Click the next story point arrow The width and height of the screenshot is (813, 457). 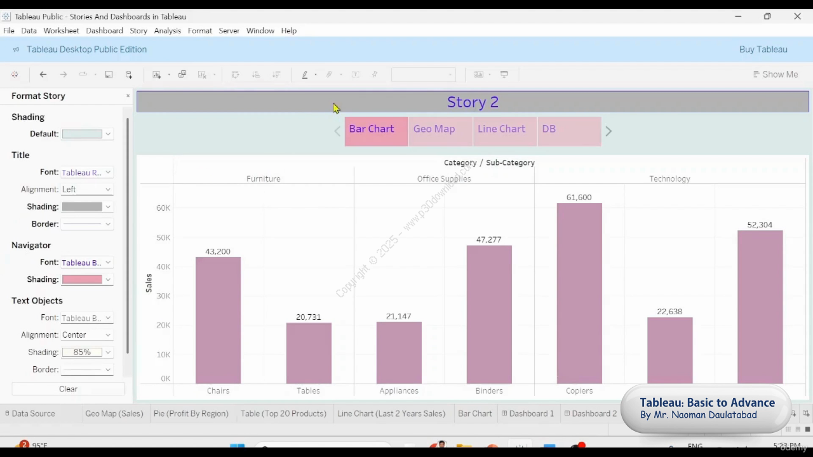[608, 131]
